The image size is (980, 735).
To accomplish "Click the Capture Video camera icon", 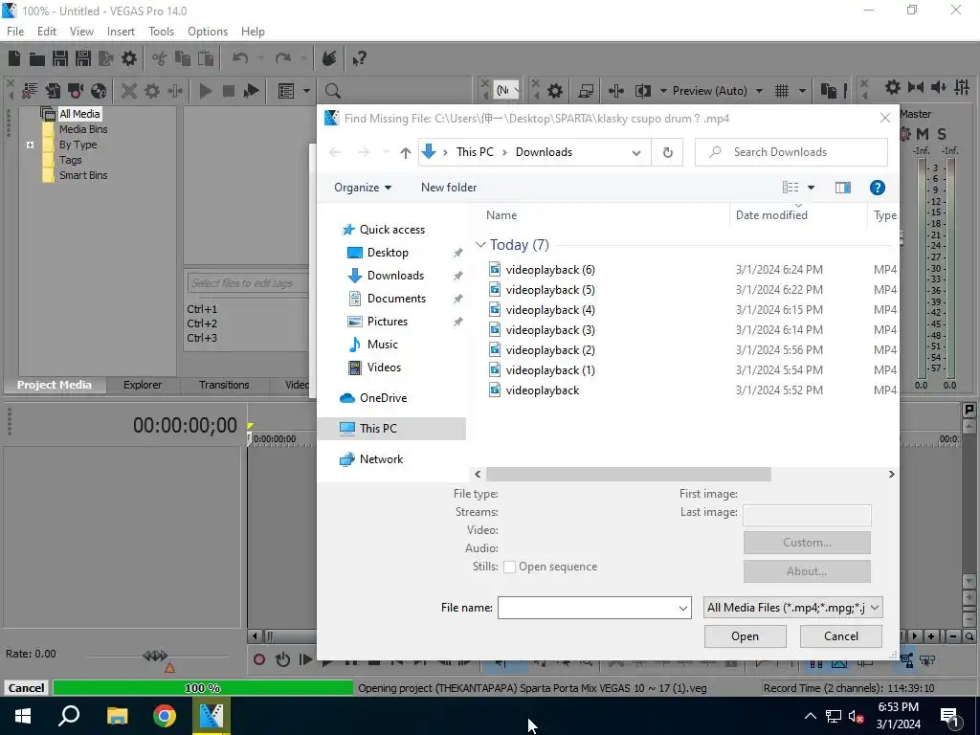I will 76,91.
